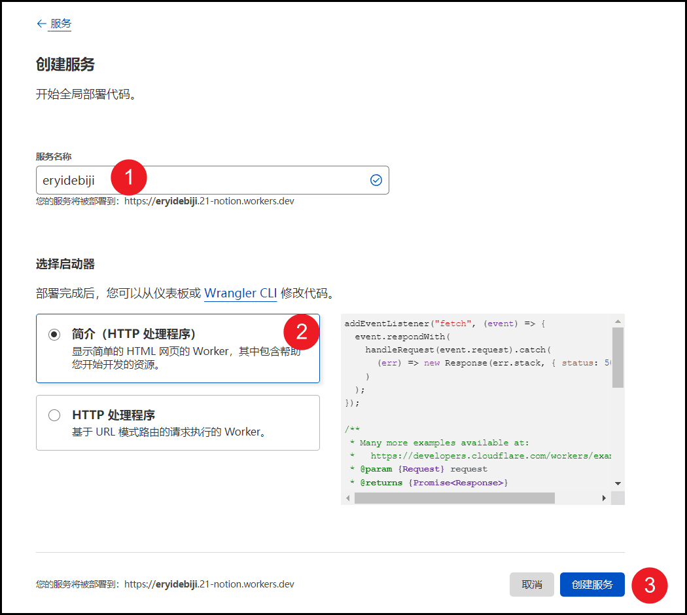687x615 pixels.
Task: Select the HTTP 处理程序 radio option
Action: pos(54,415)
